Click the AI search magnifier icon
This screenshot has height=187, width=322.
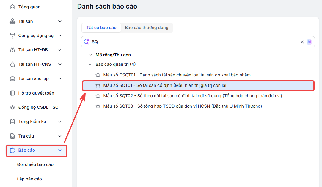coord(87,42)
